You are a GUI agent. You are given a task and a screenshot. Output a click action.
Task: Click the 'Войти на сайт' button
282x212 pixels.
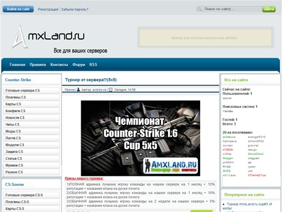(18, 9)
